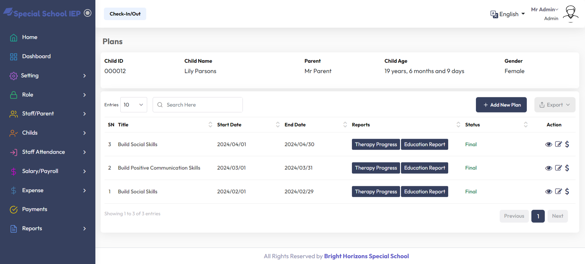Open the Entries count dropdown
Image resolution: width=585 pixels, height=264 pixels.
click(x=133, y=105)
